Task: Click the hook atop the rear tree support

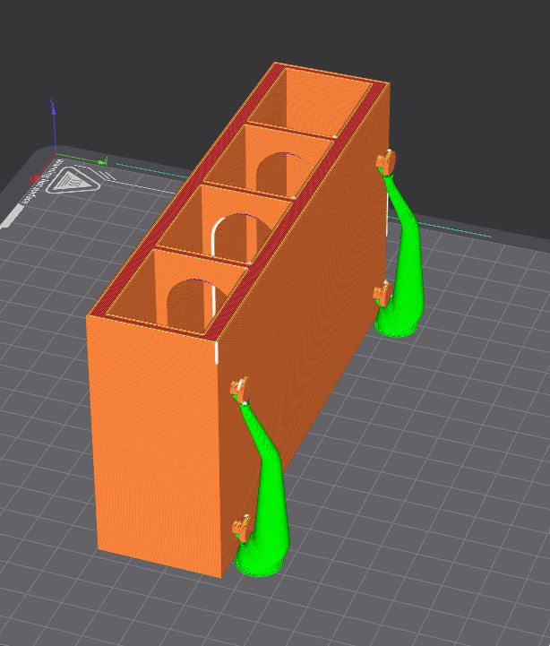Action: point(386,160)
